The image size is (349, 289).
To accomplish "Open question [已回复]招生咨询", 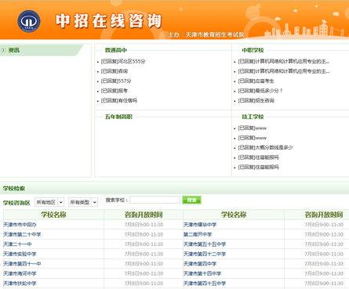I will (256, 100).
